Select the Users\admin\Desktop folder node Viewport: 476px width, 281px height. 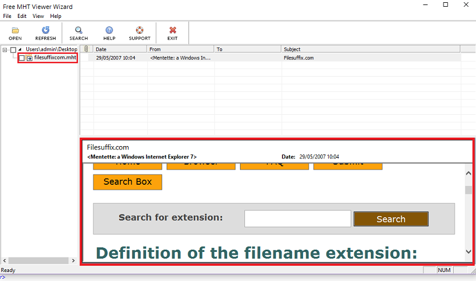pos(51,49)
